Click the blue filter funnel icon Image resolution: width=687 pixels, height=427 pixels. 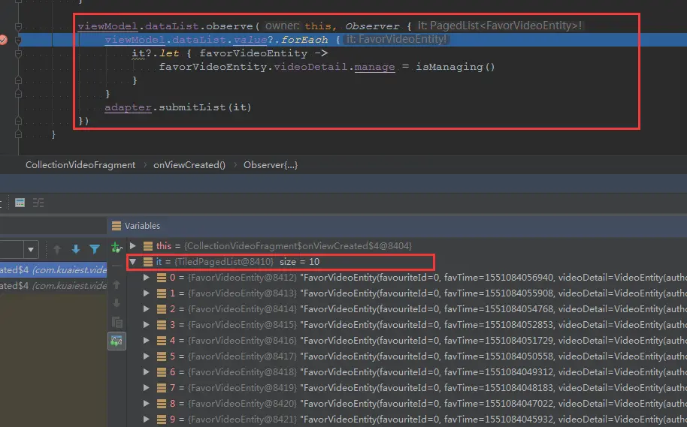pos(95,249)
